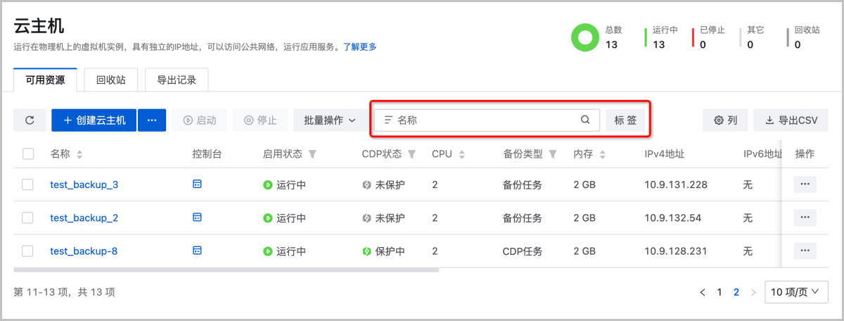Filter by enabled status funnel icon
Image resolution: width=844 pixels, height=321 pixels.
[x=313, y=154]
